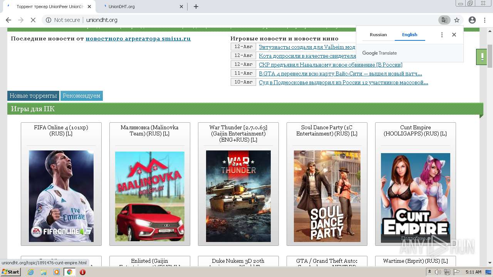Switch to Chrome in the taskbar
Screen dimensions: 493x277
coord(70,272)
